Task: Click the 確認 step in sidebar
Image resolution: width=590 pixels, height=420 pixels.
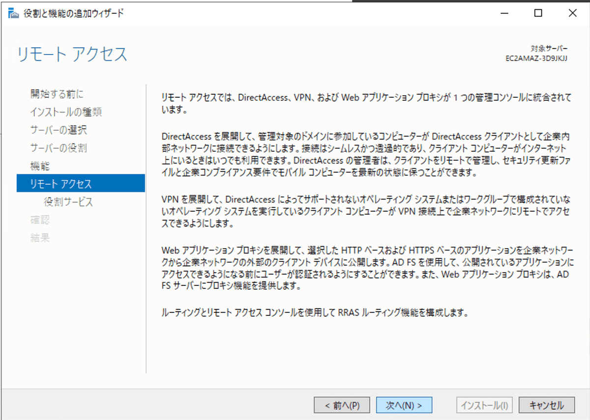Action: click(x=40, y=220)
